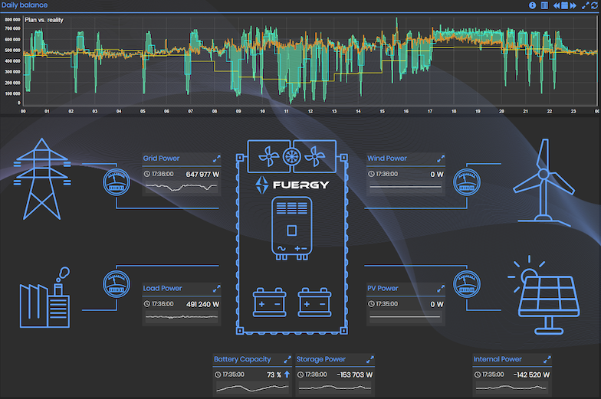Click the Load Power title
Screen dimensions: 601x399
click(163, 288)
